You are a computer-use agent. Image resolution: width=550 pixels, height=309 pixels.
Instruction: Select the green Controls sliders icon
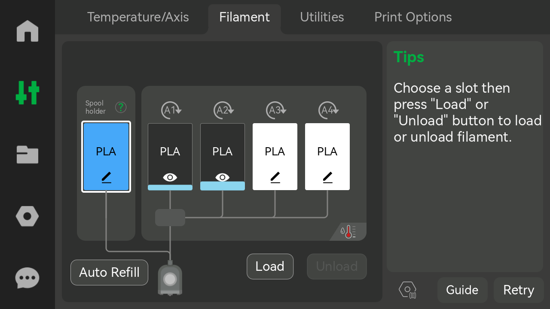pos(27,93)
